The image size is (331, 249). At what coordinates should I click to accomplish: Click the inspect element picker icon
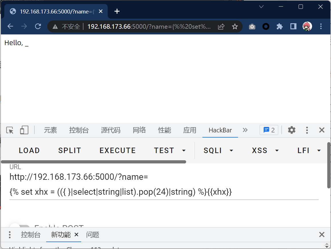click(x=10, y=130)
